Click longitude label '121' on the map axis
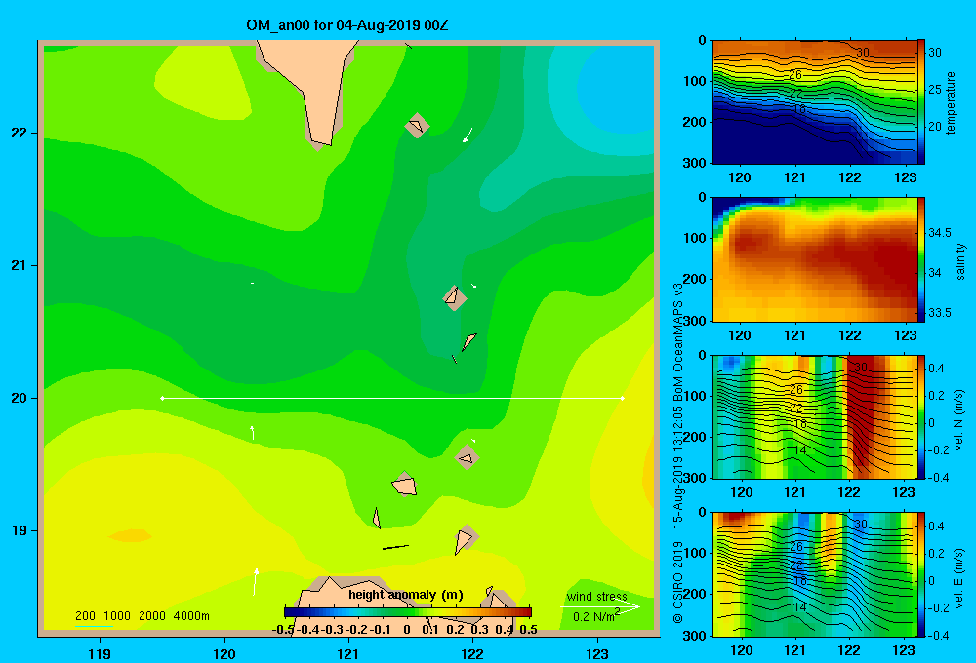This screenshot has height=663, width=976. [348, 653]
